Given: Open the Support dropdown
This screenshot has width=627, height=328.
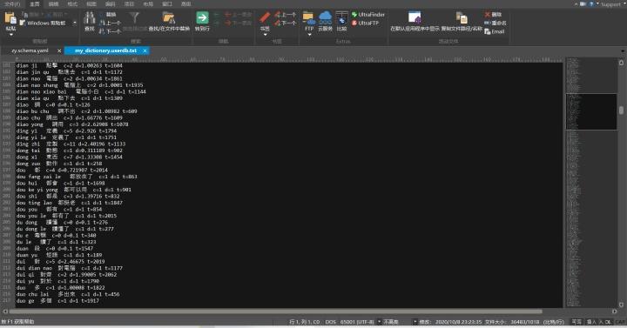Looking at the screenshot, I should click(613, 4).
